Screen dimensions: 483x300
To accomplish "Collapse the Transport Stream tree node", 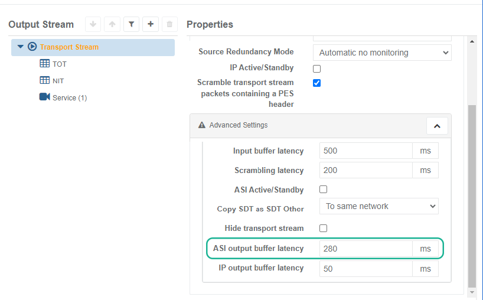I will click(x=21, y=47).
